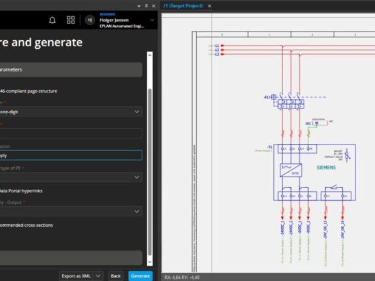Viewport: 375px width, 281px height.
Task: Go Back to the previous step
Action: coord(115,276)
